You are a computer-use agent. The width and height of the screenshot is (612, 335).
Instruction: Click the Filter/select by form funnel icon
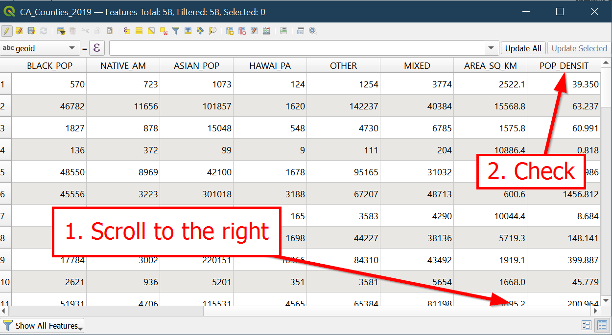coord(176,31)
